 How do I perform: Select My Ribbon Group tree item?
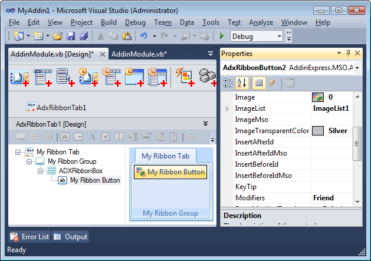point(72,161)
